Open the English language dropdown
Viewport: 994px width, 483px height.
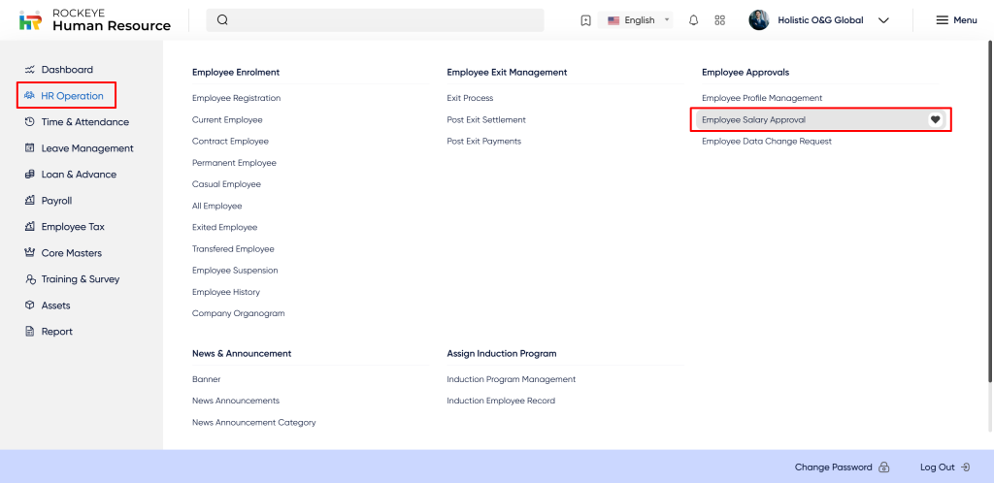[x=639, y=20]
